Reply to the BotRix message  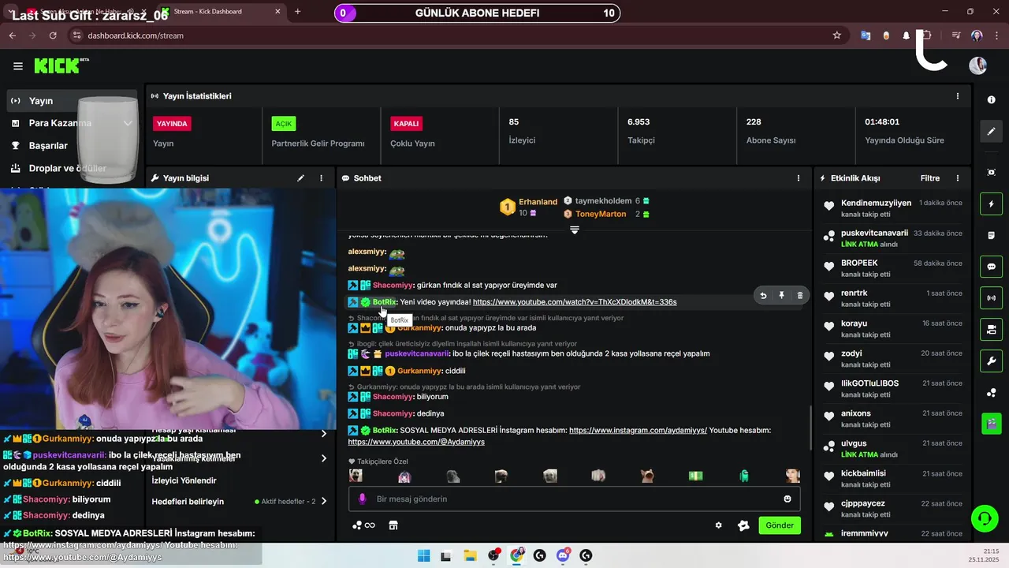763,296
